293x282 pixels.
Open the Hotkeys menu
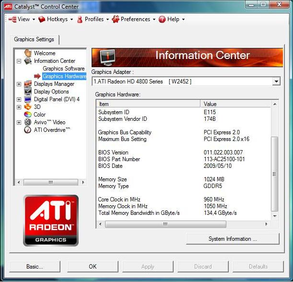pos(56,19)
